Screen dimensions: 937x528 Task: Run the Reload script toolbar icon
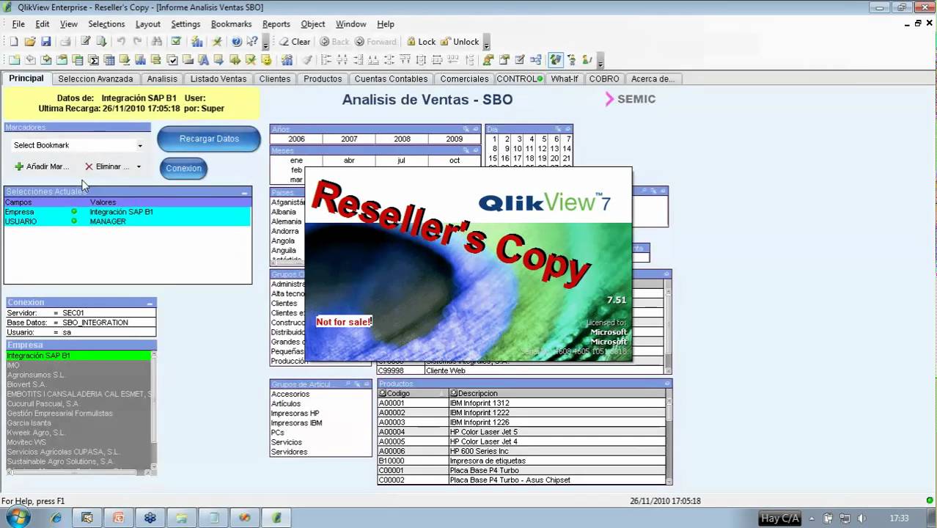tap(101, 42)
